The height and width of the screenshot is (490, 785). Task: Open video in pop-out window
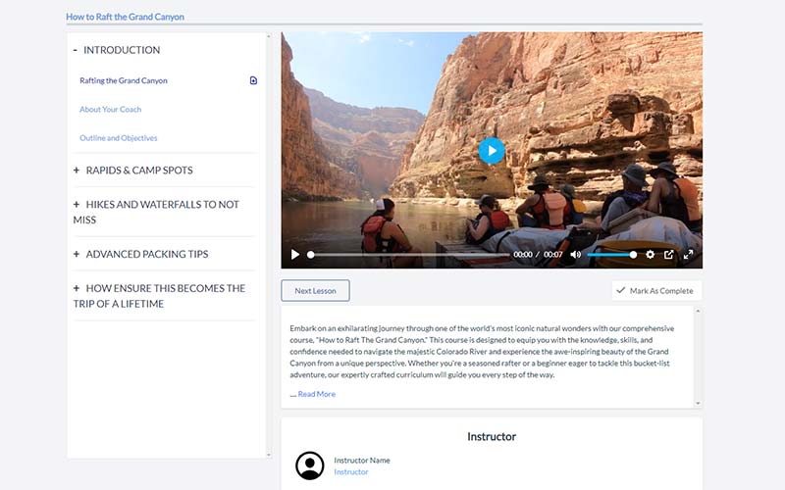click(x=669, y=255)
